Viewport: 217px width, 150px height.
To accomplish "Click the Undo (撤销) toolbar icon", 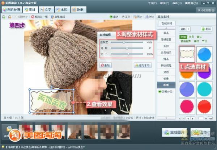I will coord(114,17).
